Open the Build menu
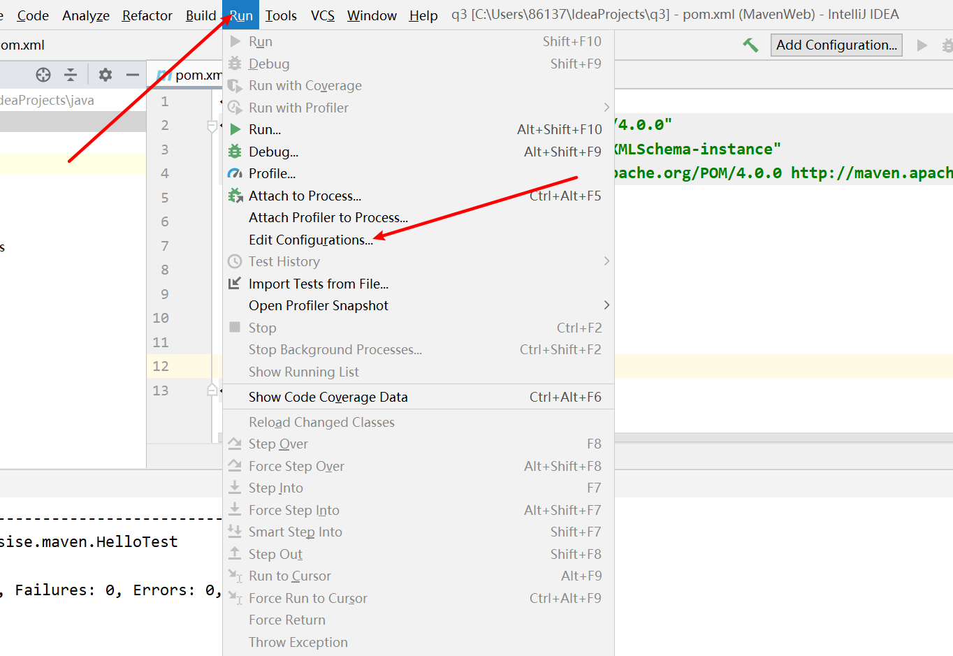953x656 pixels. point(201,15)
